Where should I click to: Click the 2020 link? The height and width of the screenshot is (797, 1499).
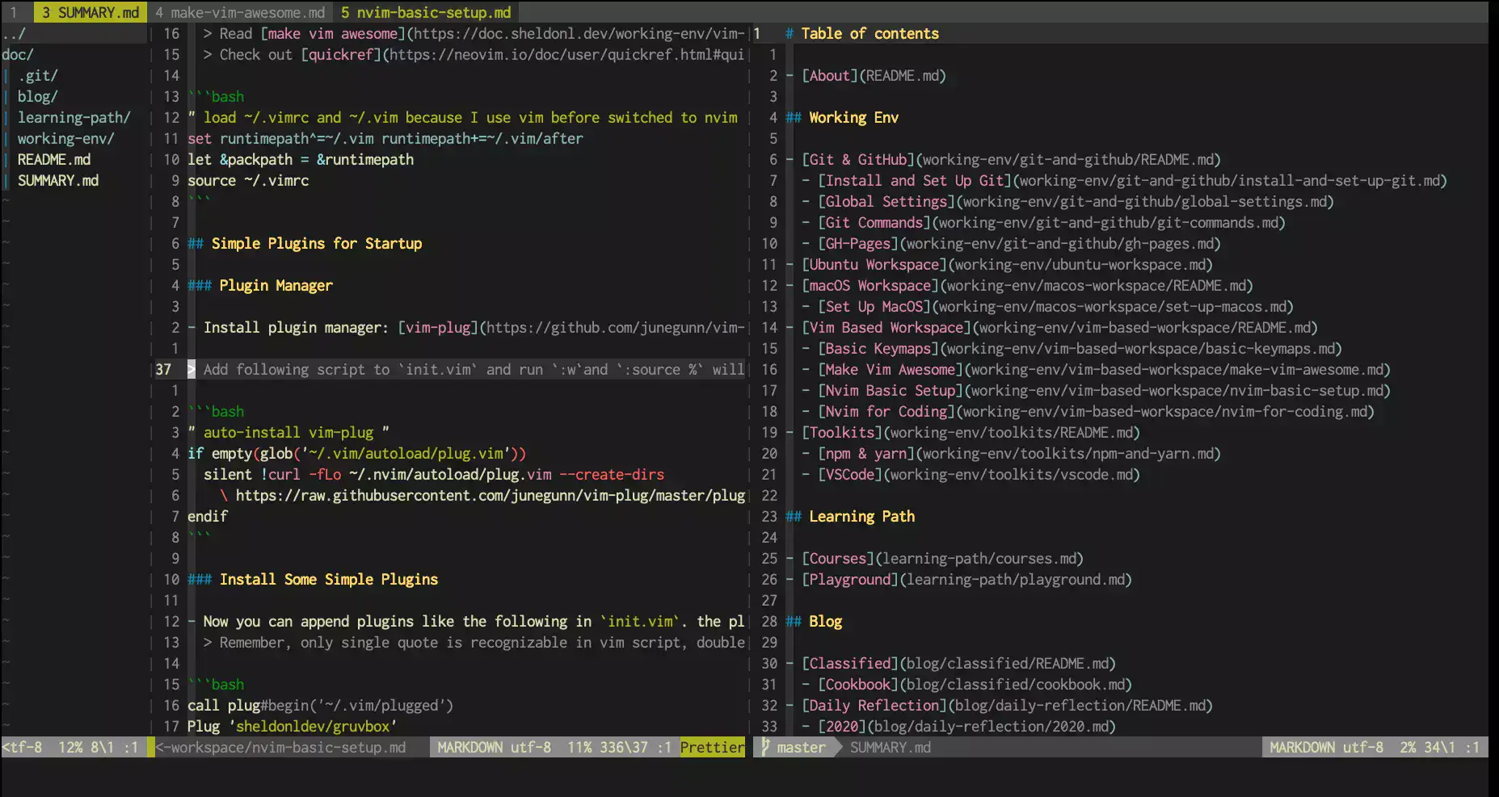coord(842,726)
